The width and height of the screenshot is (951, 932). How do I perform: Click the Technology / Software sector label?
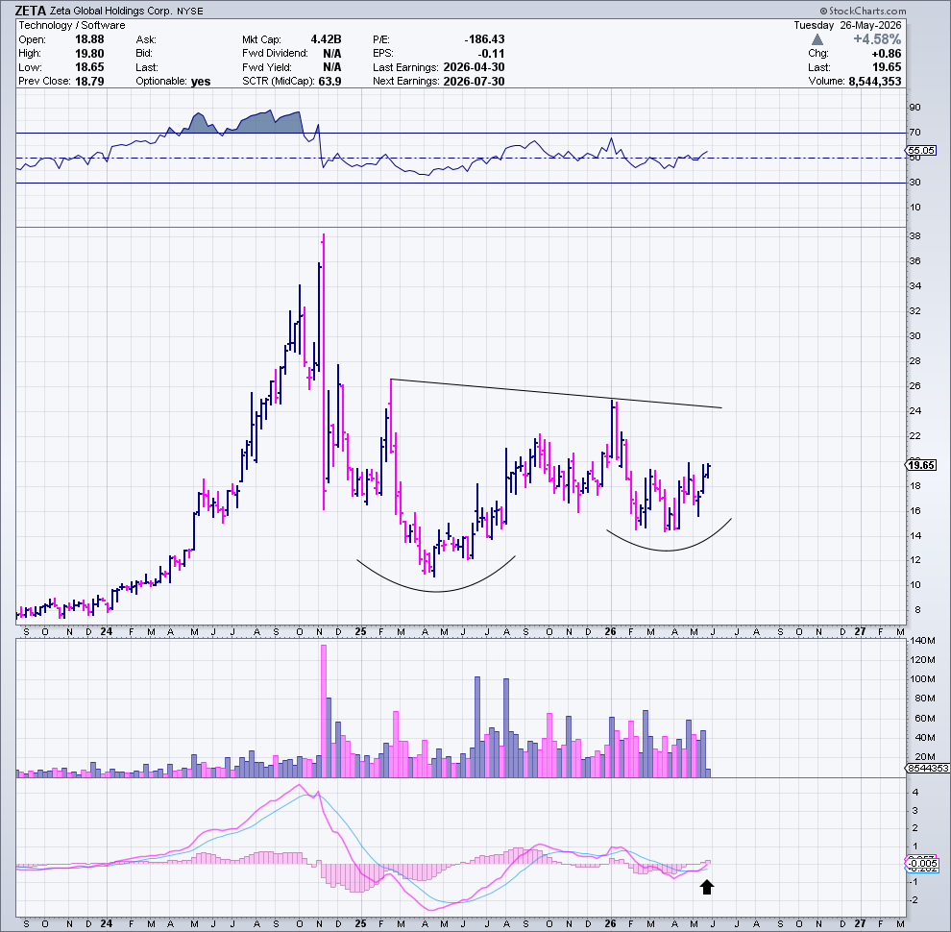click(72, 25)
